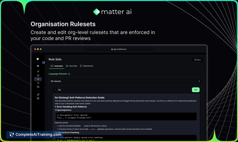The width and height of the screenshot is (238, 142).
Task: Click the Detection points label
Action: pos(61,123)
